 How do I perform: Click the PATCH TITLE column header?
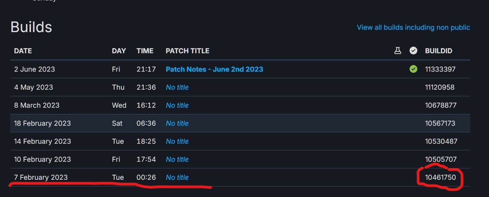coord(187,51)
